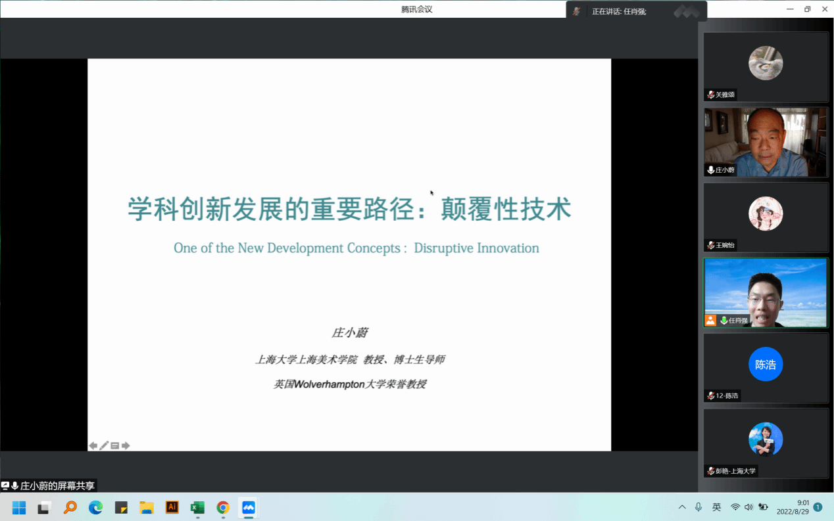Click the muted microphone icon in the speaking bar
834x521 pixels.
tap(577, 11)
